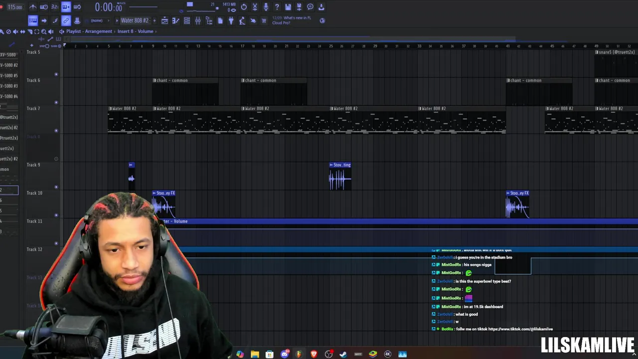Click the 0:00:00 time display
Screen dimensions: 638x359
109,7
